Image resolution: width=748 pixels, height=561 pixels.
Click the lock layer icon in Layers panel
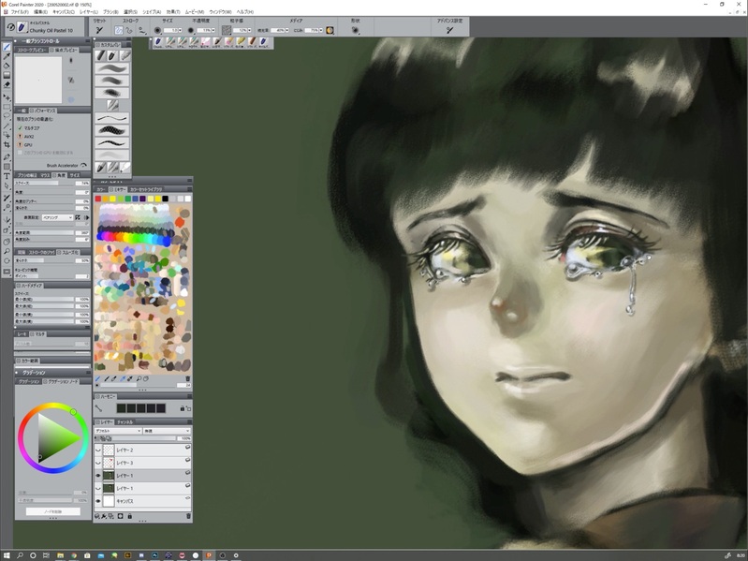point(129,516)
